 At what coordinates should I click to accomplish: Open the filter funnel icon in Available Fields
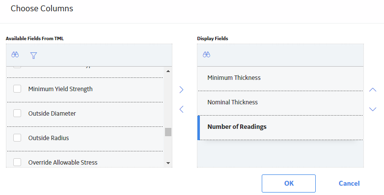[33, 56]
